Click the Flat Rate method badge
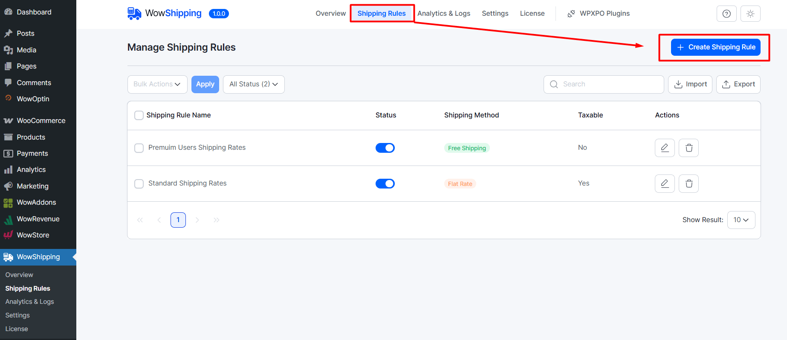Viewport: 787px width, 340px height. [x=460, y=184]
